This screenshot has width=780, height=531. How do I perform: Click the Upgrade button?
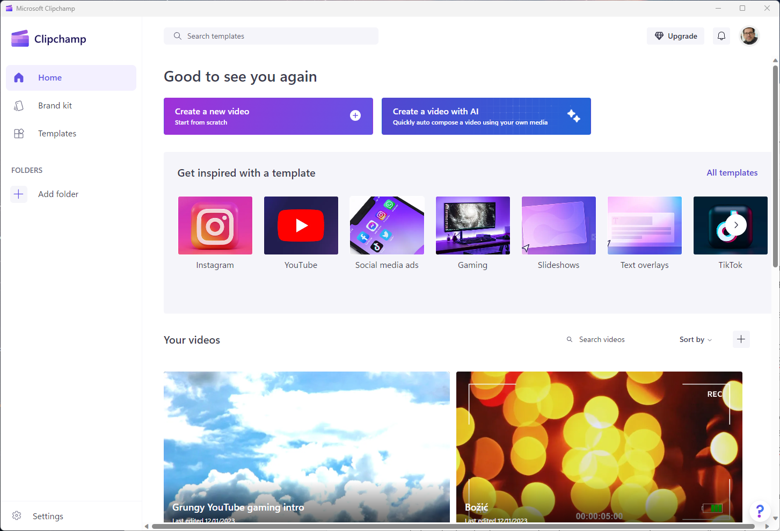click(675, 36)
